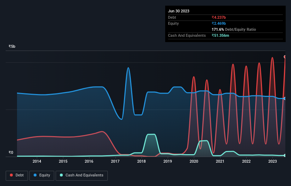The height and width of the screenshot is (186, 291).
Task: Click the ₹51.356m cash value
Action: point(220,35)
